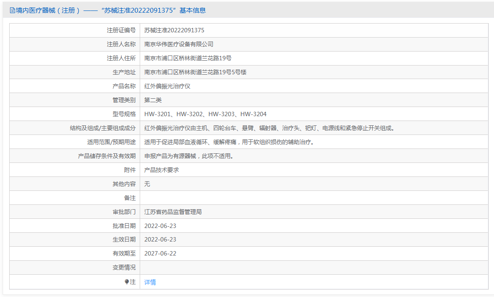Select approval date 2022-06-23 in 批准日期 row
494x297 pixels.
160,226
